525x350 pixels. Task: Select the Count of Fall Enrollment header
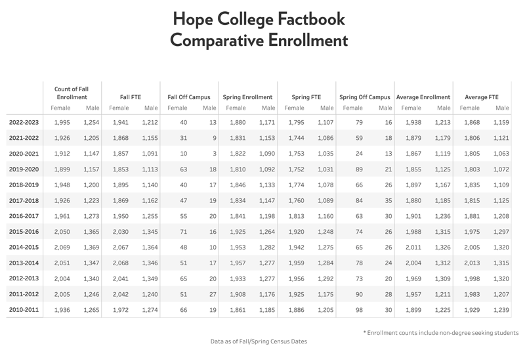click(72, 93)
